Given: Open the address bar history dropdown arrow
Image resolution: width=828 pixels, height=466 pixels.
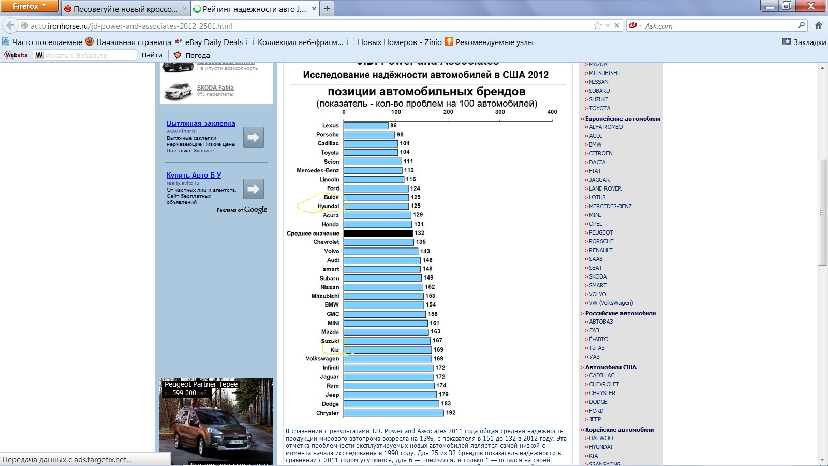Looking at the screenshot, I should [x=608, y=25].
